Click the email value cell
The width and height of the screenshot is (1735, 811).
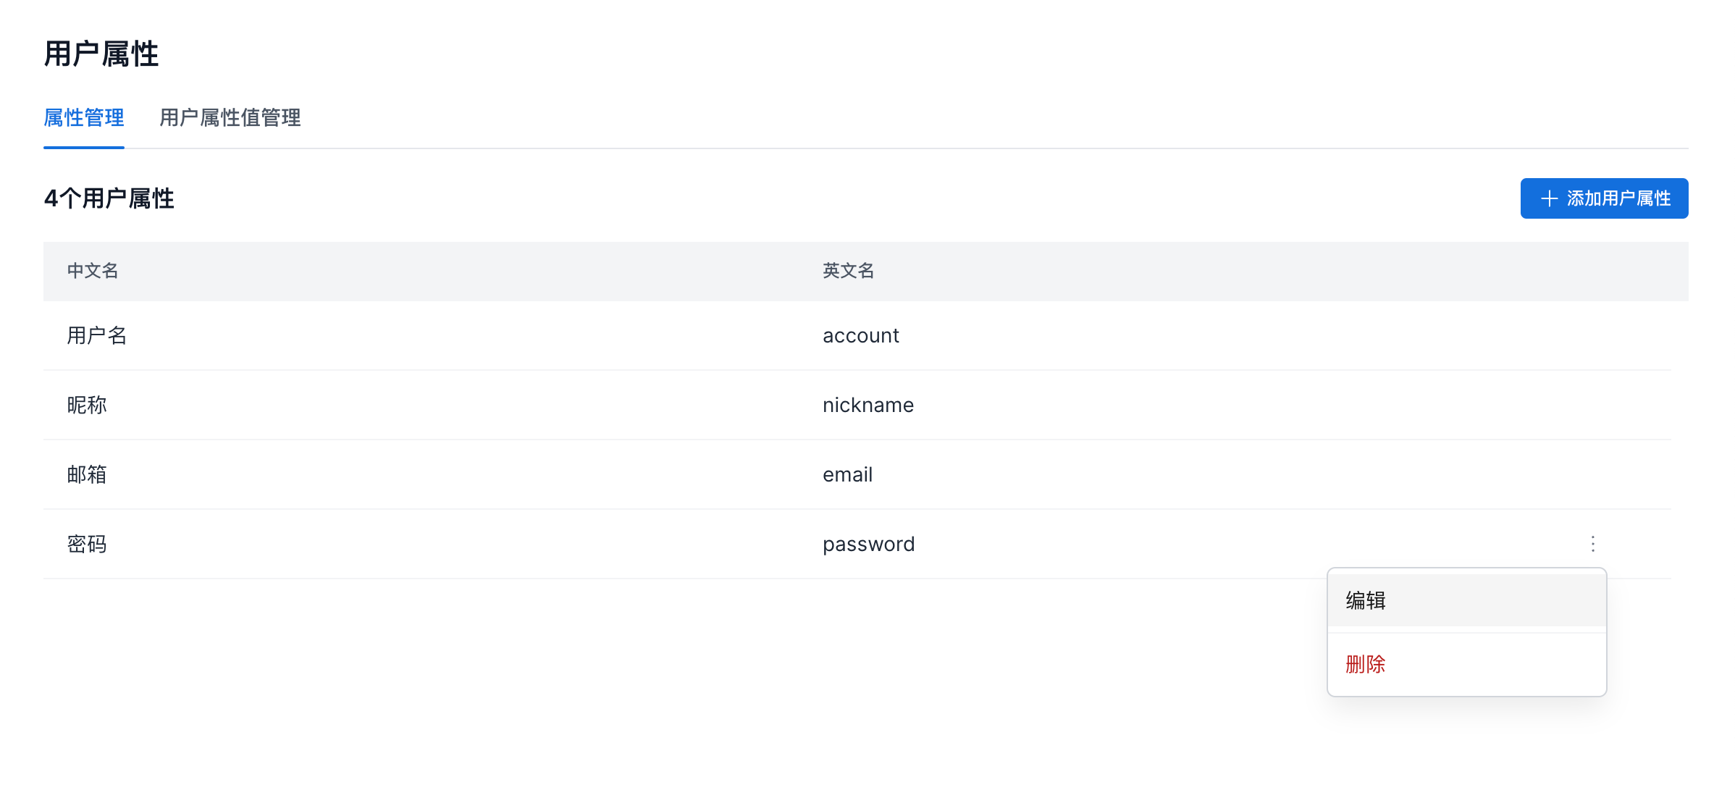click(x=847, y=474)
